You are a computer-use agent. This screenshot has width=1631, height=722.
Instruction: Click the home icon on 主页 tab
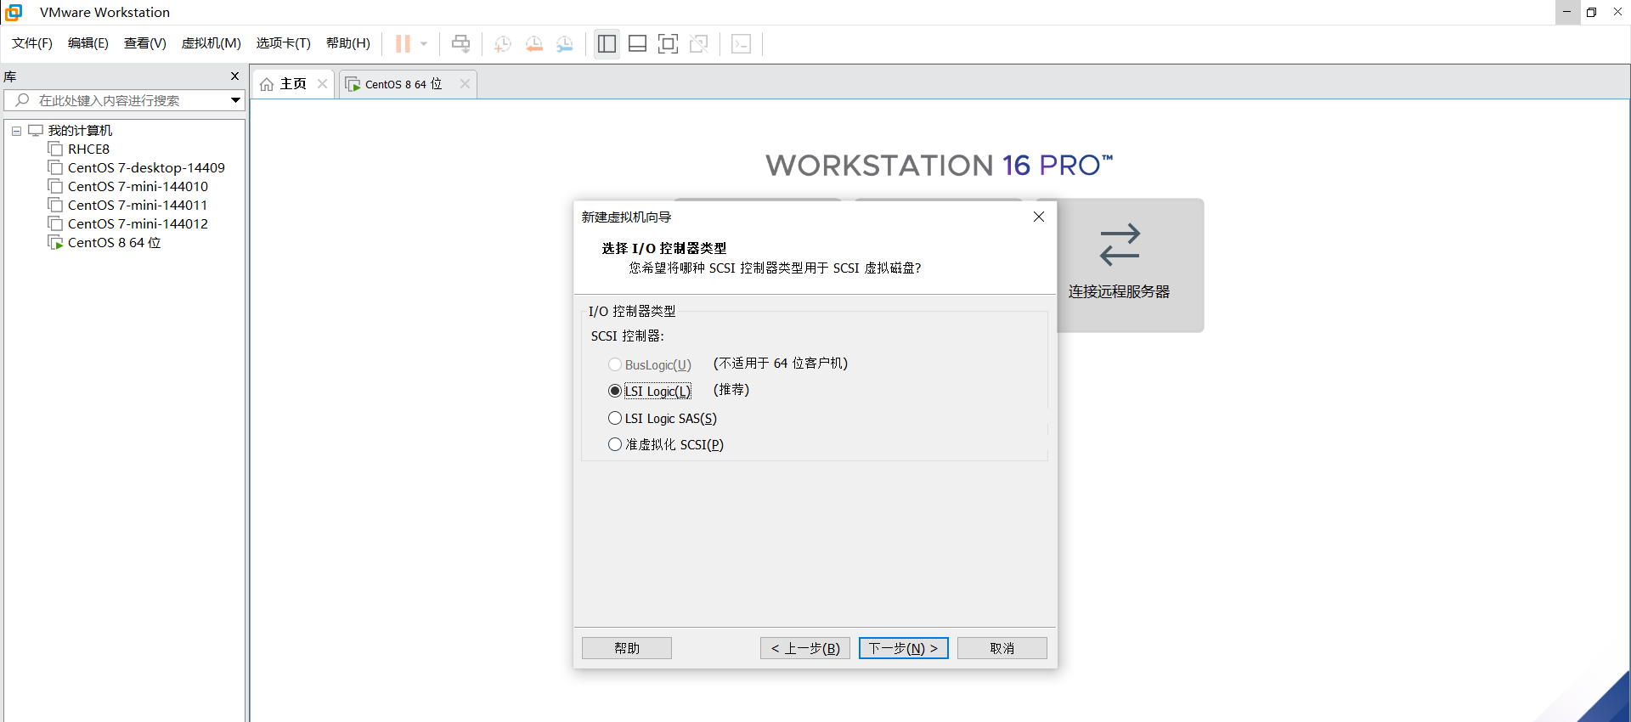(x=267, y=84)
